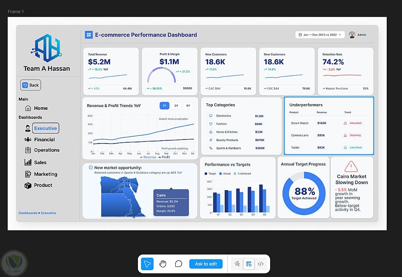This screenshot has width=402, height=277.
Task: Select the design layout toolbar icon
Action: pos(249,264)
